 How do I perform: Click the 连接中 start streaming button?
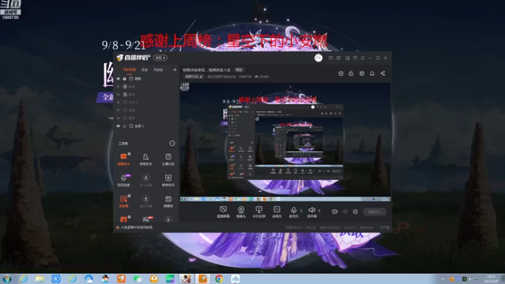coord(374,211)
